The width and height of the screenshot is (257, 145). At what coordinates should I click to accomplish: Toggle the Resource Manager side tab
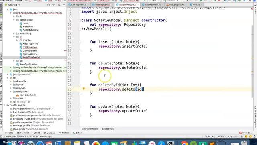point(1,31)
